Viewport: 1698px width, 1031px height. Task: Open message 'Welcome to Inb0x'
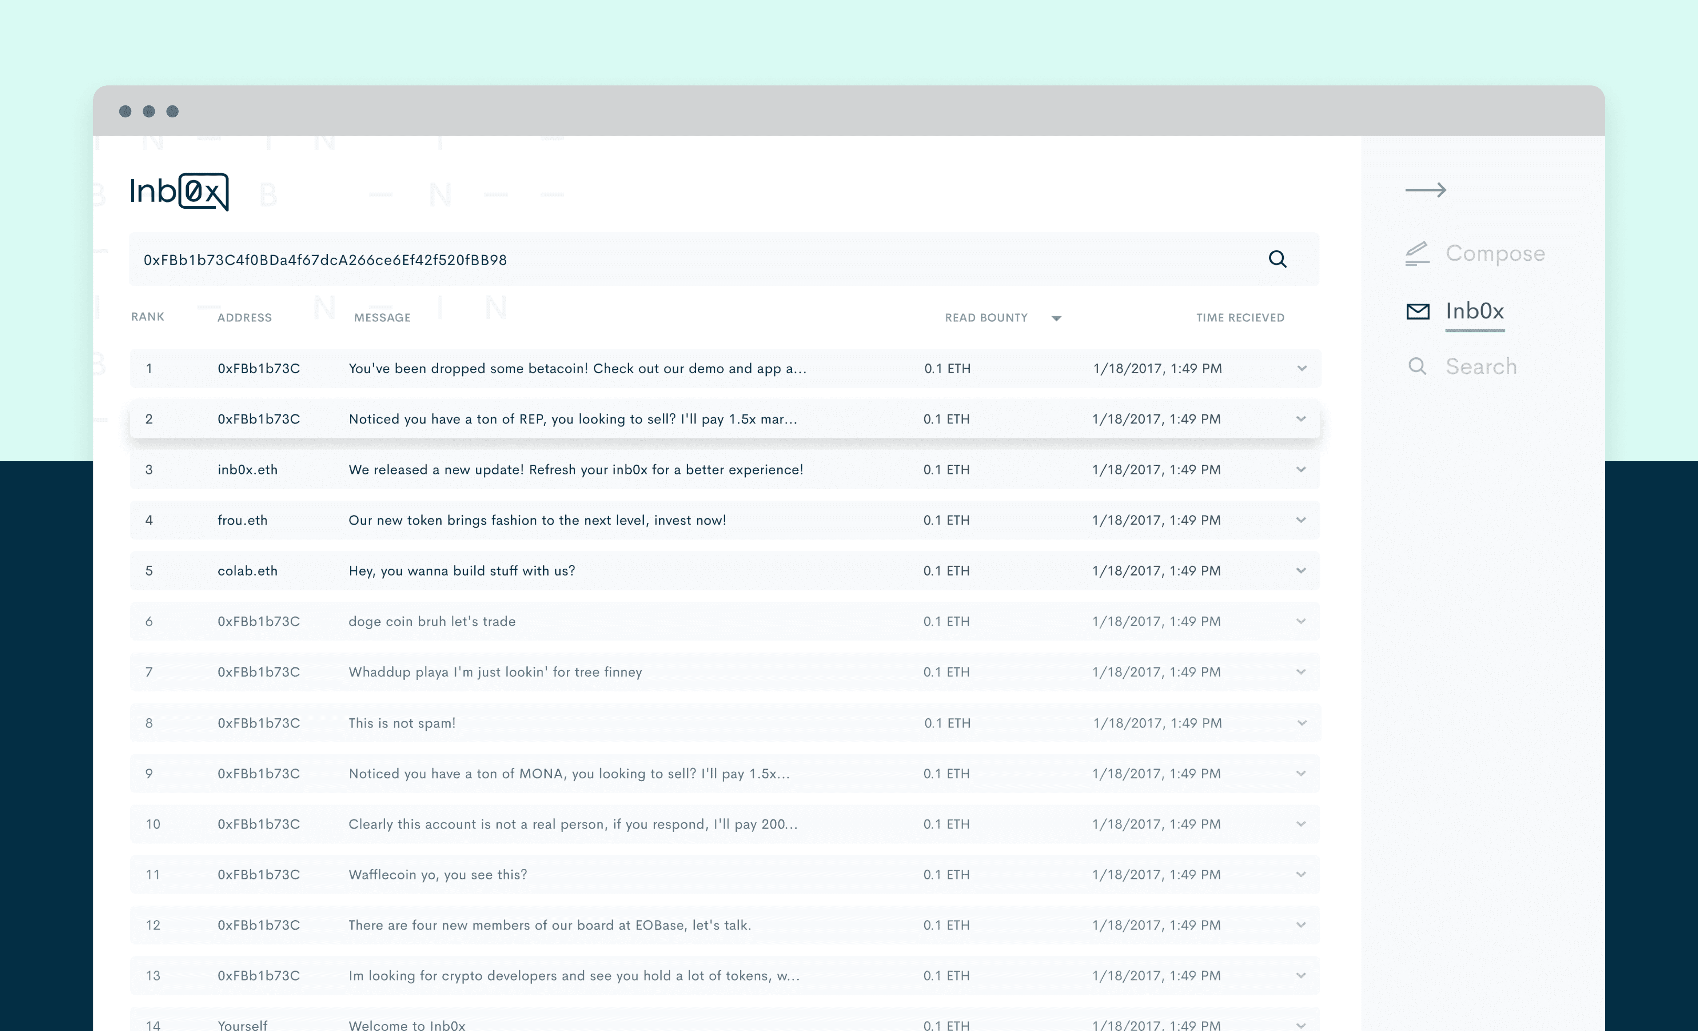(407, 1025)
